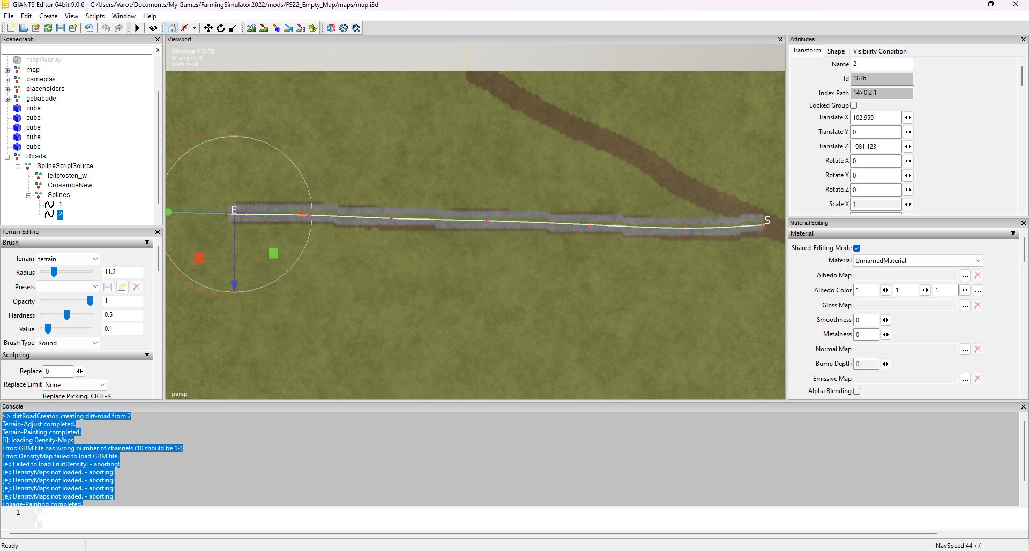
Task: Switch to the Visibility Condition tab
Action: pyautogui.click(x=879, y=51)
